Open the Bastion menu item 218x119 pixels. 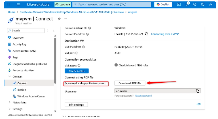22,90
